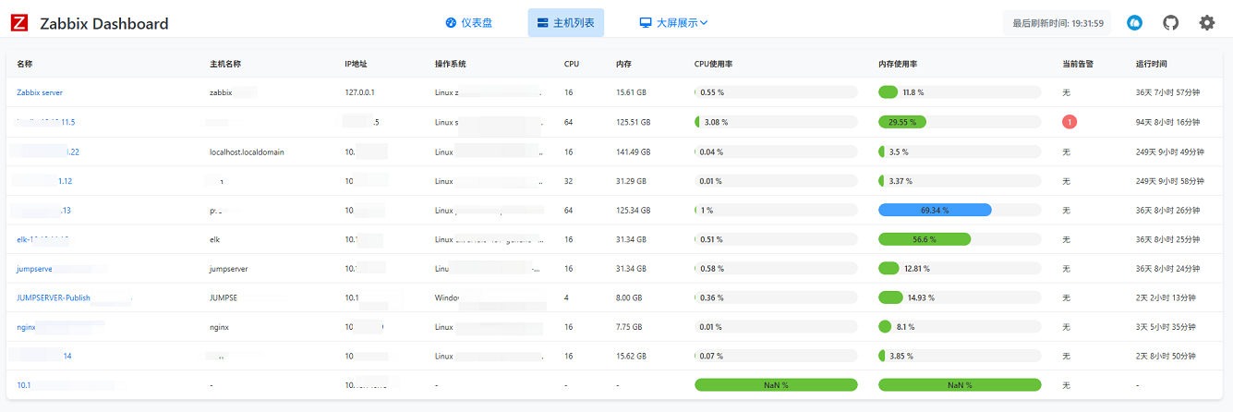Click the CPU使用率 column header
Image resolution: width=1233 pixels, height=412 pixels.
(713, 65)
